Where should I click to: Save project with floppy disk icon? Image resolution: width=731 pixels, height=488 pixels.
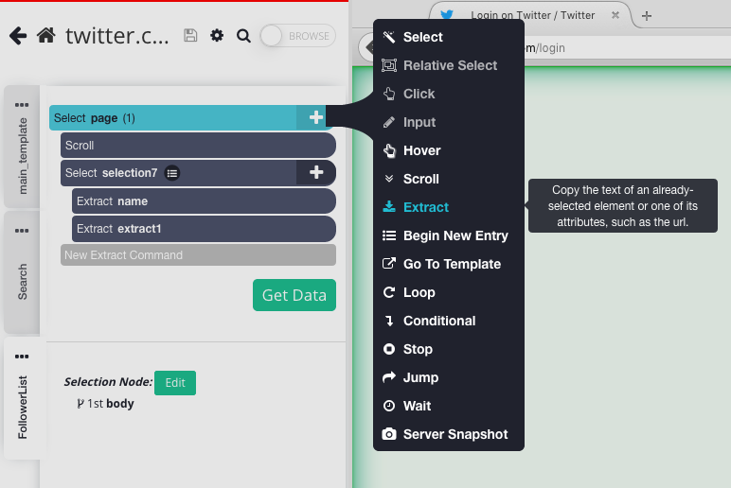point(190,35)
